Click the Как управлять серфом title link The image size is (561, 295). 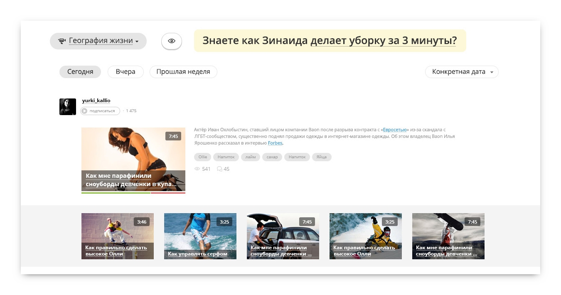coord(197,254)
